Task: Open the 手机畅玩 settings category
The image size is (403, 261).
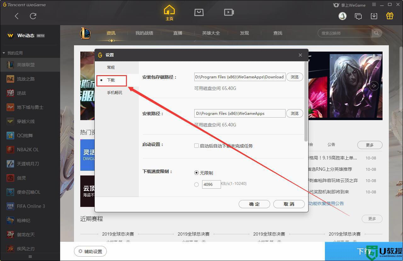Action: [x=117, y=93]
